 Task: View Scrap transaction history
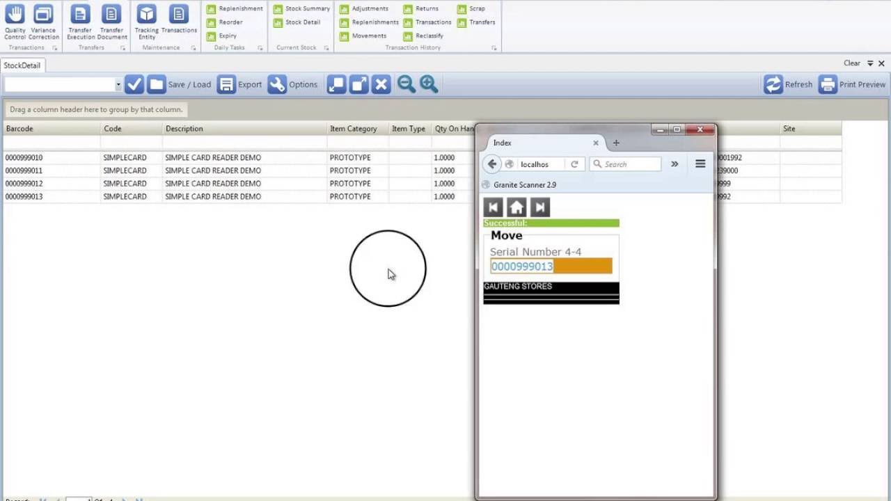pyautogui.click(x=471, y=8)
